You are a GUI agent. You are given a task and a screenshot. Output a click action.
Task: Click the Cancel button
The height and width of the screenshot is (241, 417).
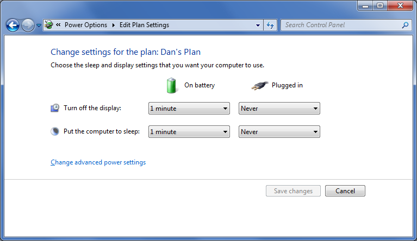point(345,191)
